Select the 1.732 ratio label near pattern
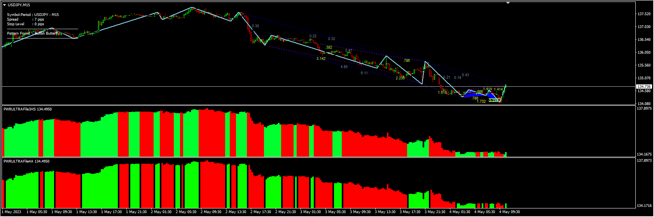 pyautogui.click(x=481, y=101)
